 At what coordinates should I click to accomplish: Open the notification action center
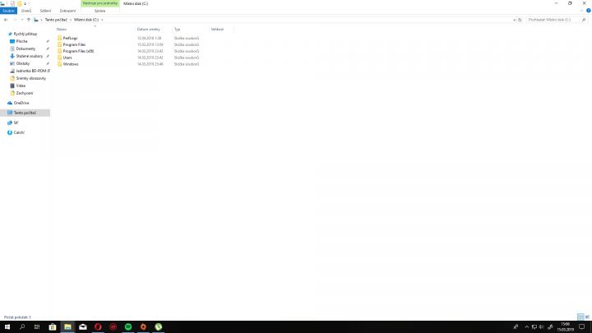pos(582,327)
